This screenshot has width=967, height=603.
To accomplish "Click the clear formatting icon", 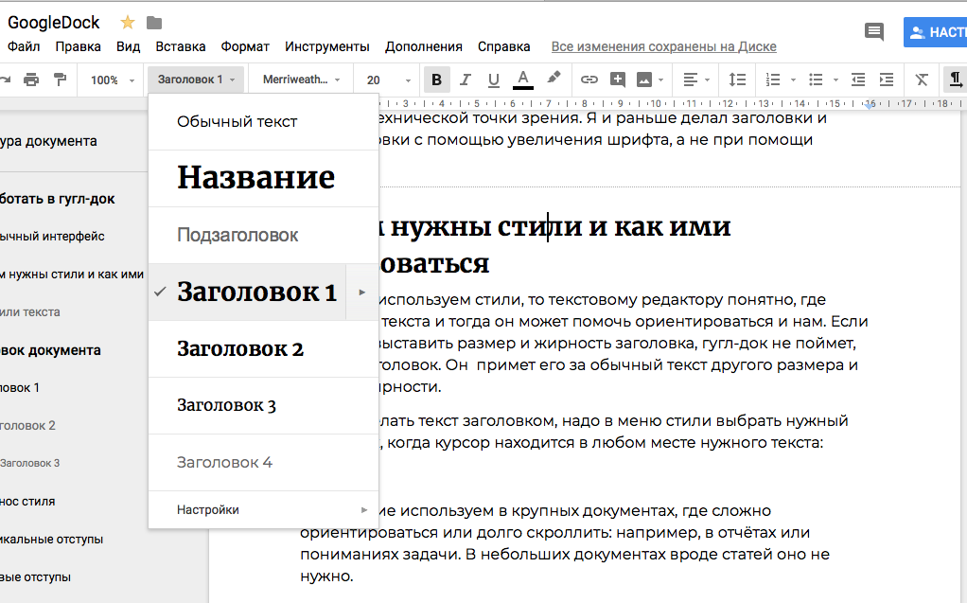I will click(x=922, y=80).
